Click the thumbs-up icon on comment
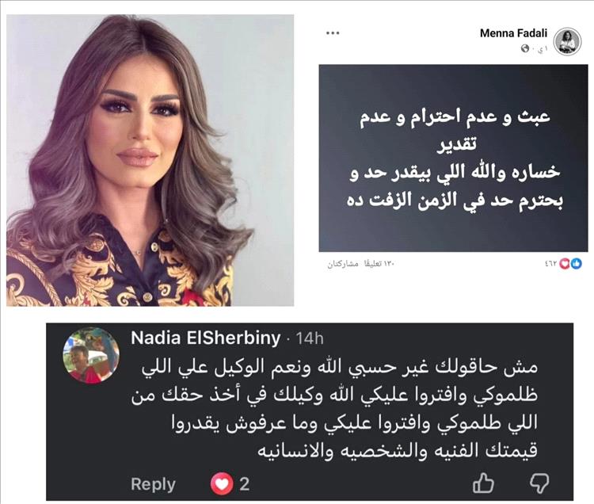This screenshot has height=504, width=594. [483, 483]
